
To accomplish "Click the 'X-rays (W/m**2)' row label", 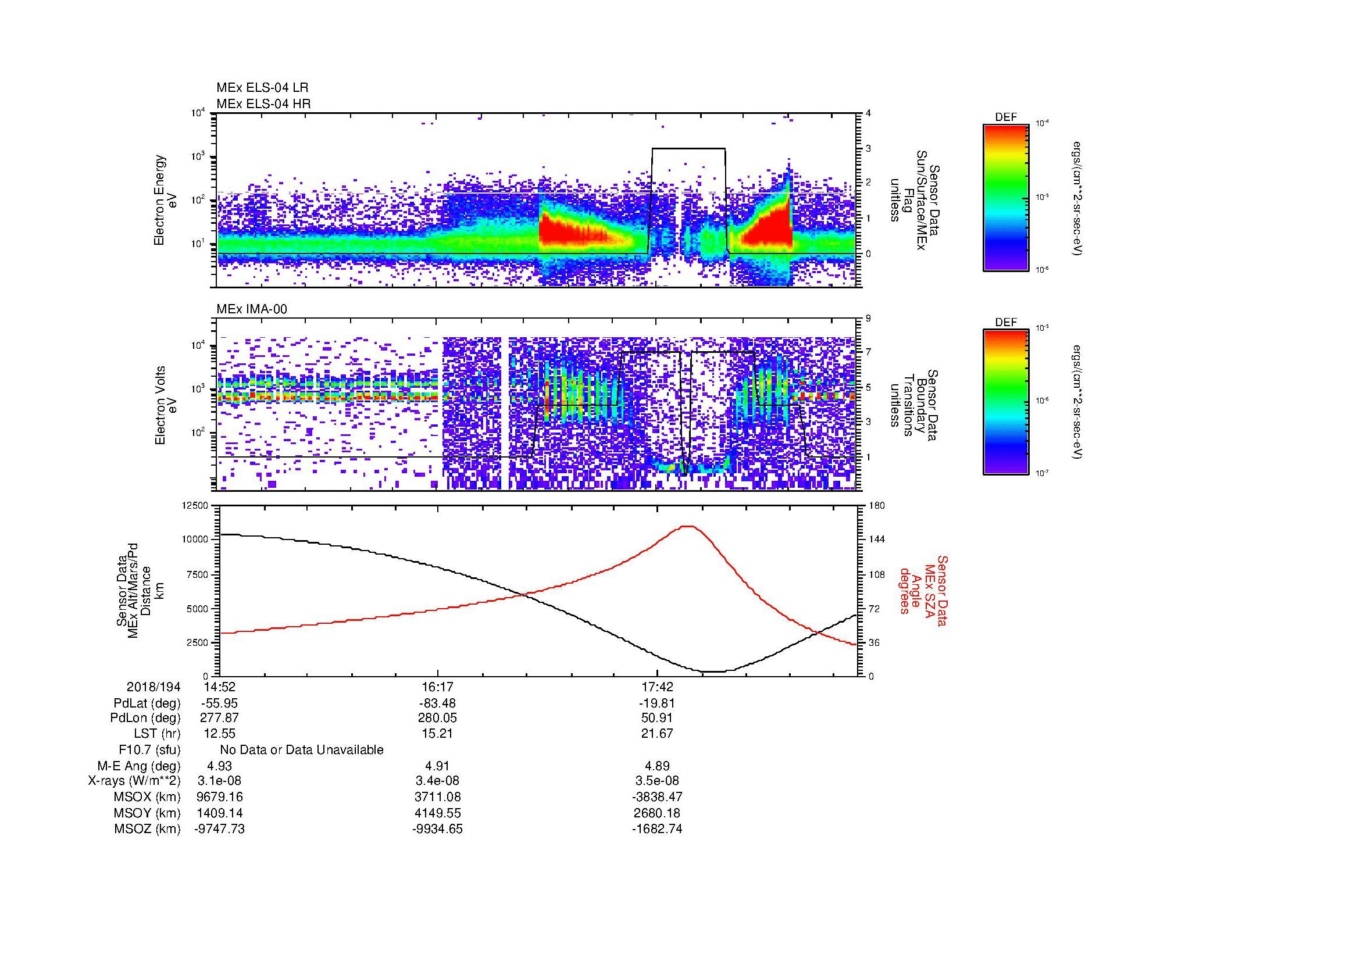I will (134, 781).
